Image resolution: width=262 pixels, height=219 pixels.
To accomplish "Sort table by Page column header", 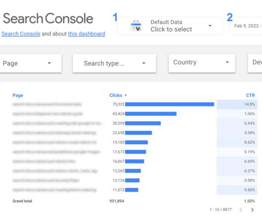I will pyautogui.click(x=18, y=95).
